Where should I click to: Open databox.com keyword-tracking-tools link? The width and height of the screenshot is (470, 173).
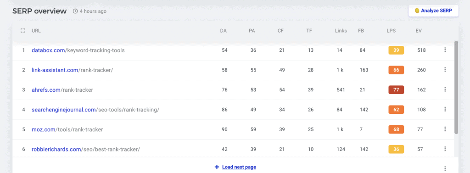point(78,50)
